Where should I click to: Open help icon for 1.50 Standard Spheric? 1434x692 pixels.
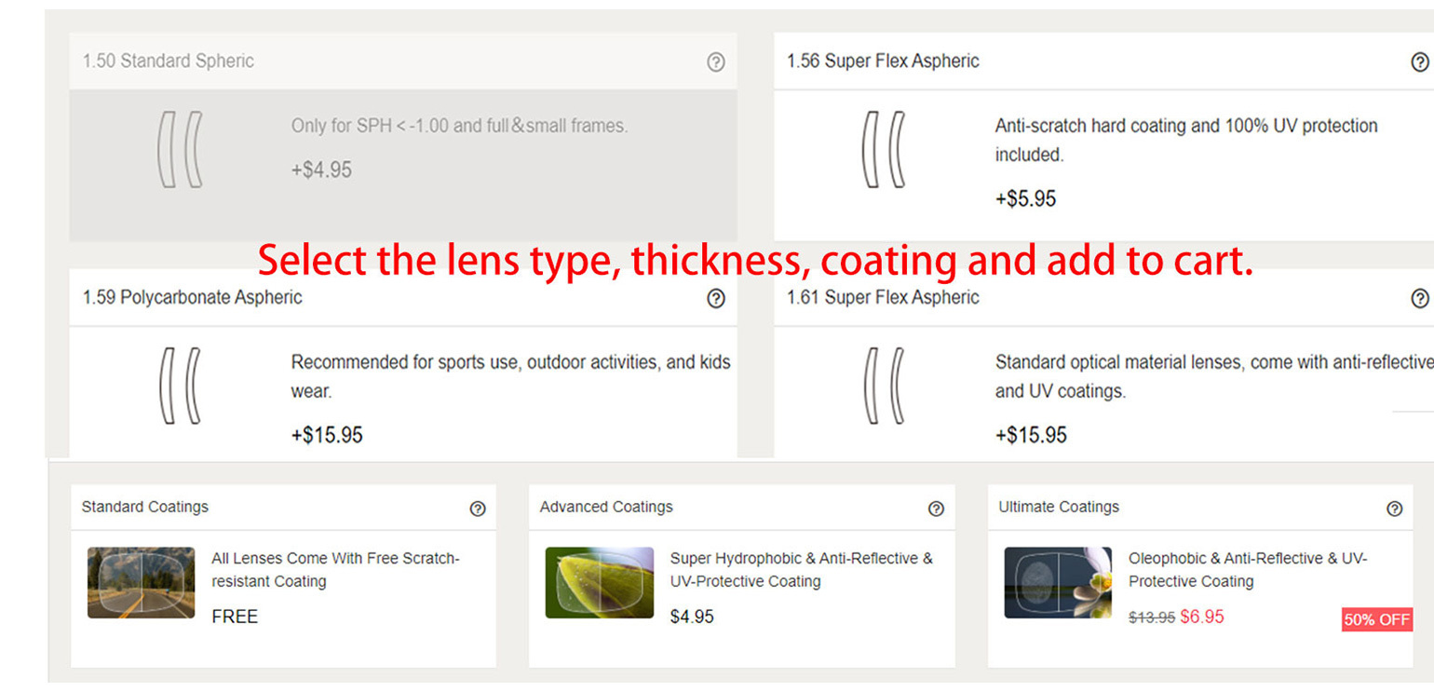coord(715,62)
